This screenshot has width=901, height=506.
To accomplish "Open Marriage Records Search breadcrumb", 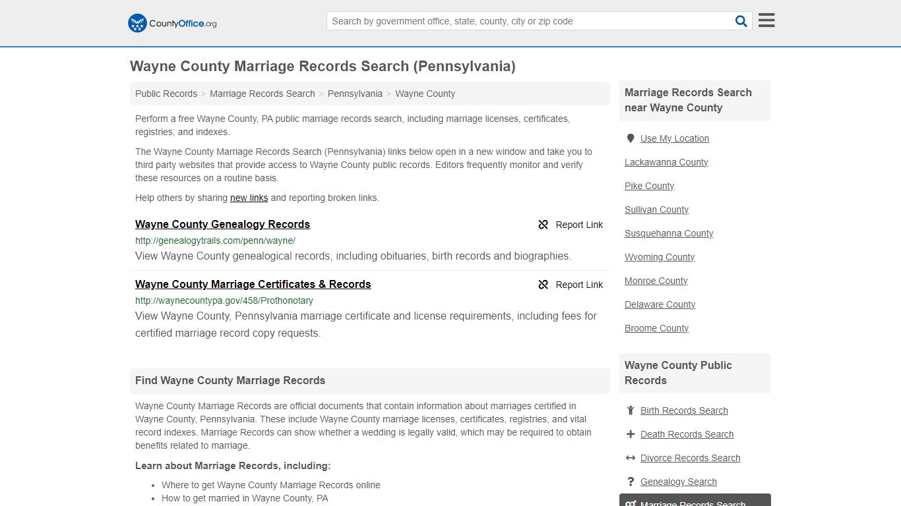I will click(x=263, y=94).
